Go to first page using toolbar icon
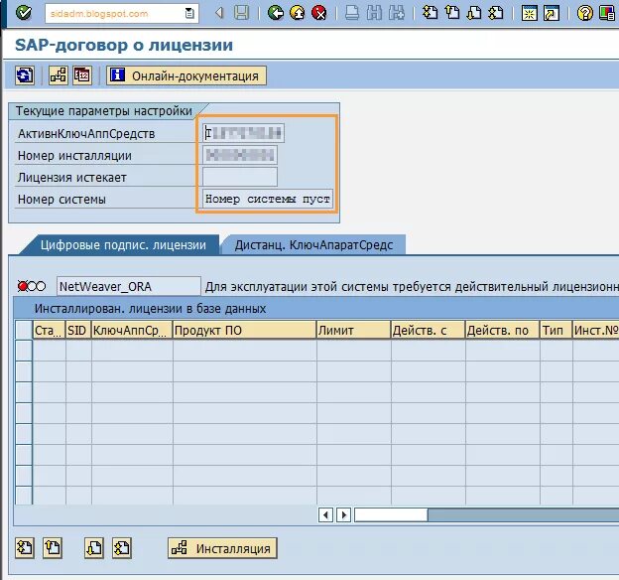Screen dimensions: 619x580 coord(430,13)
